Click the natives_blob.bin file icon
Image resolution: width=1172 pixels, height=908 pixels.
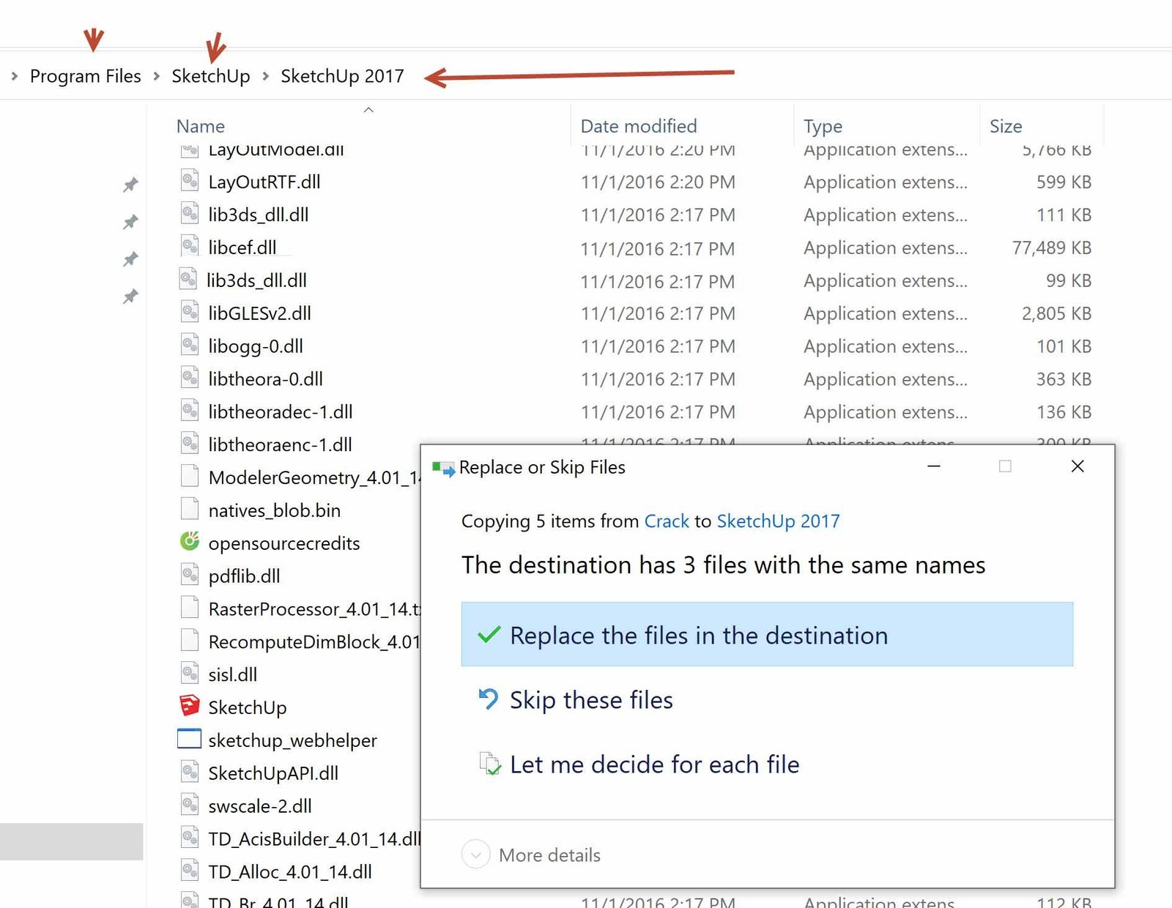190,509
